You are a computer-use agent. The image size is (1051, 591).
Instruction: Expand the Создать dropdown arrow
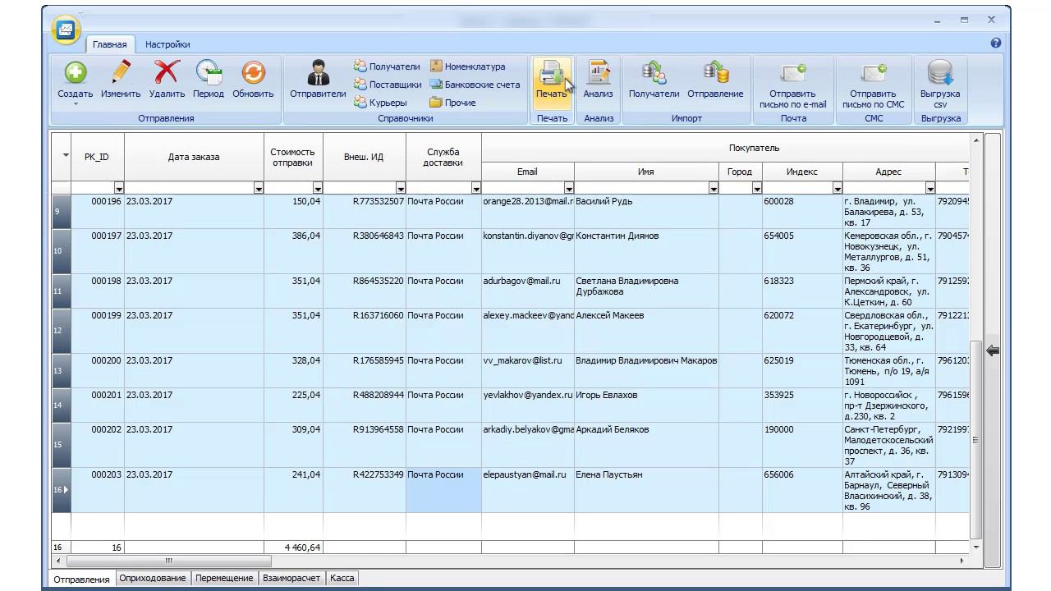[x=76, y=104]
